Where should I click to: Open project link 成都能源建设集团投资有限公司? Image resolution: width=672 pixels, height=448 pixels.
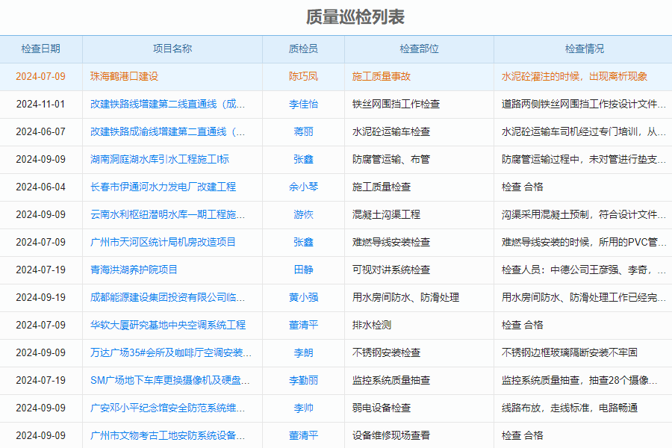[x=167, y=297]
